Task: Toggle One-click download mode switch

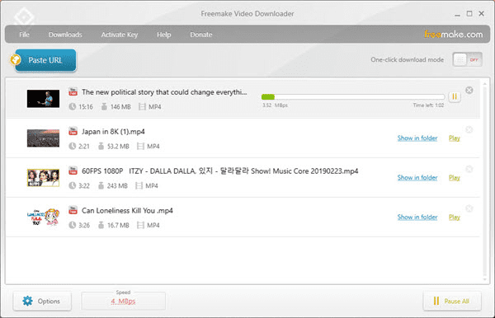Action: 467,59
